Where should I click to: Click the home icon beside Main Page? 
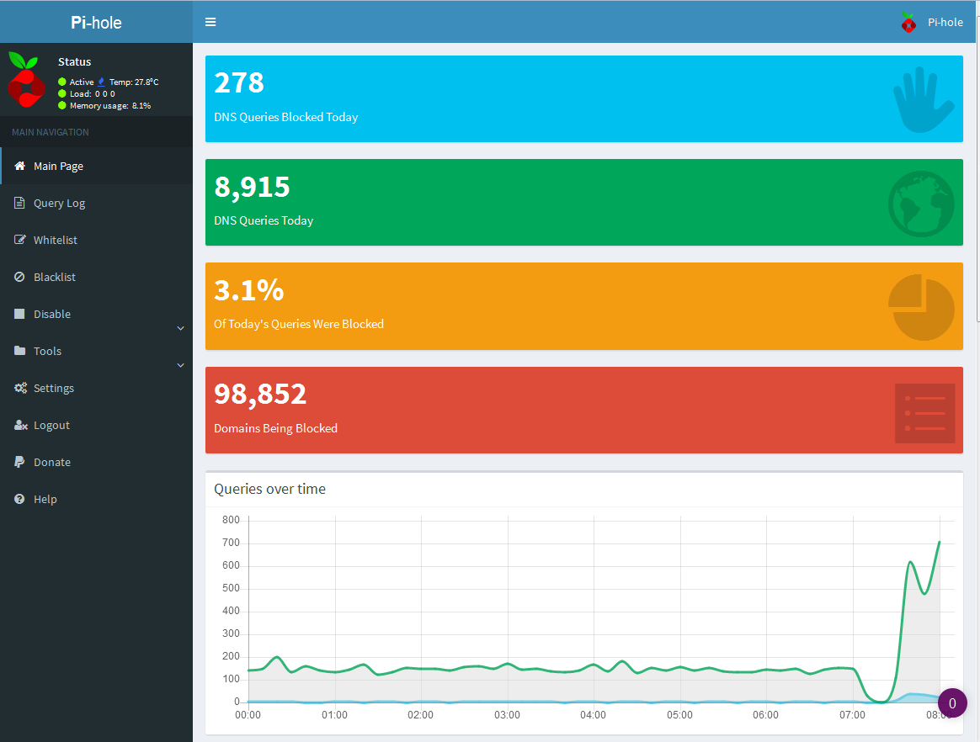coord(20,166)
